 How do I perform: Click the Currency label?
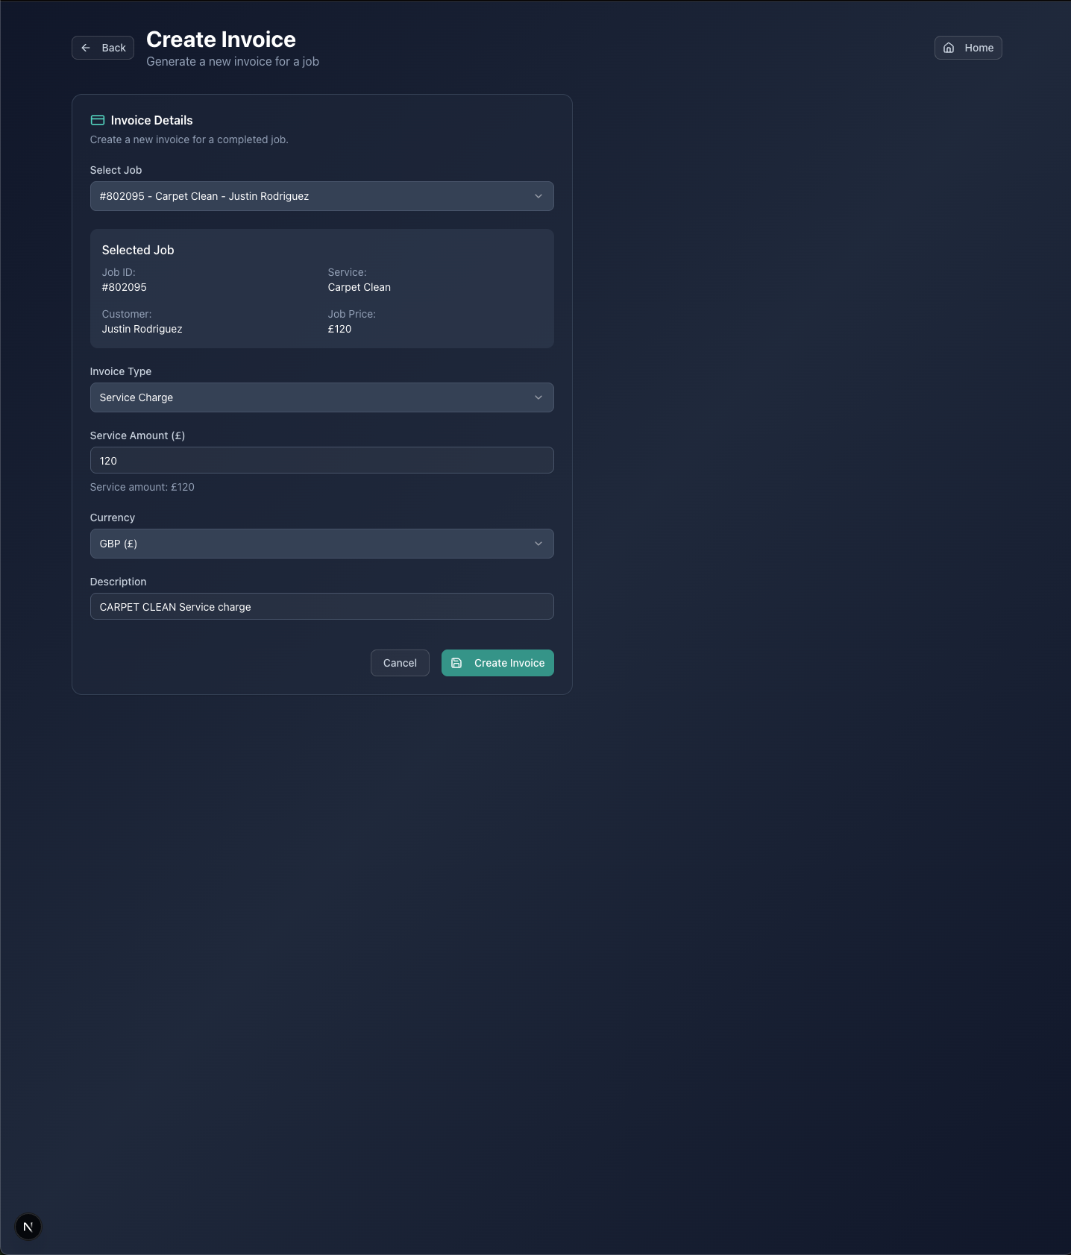(x=113, y=518)
